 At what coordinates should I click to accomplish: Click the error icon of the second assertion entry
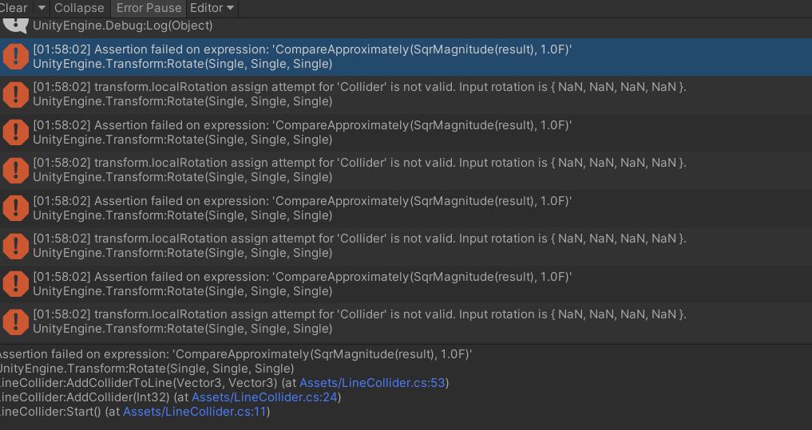15,132
